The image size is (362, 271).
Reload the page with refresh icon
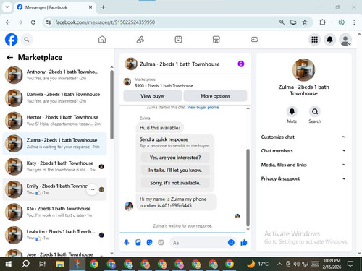point(33,22)
